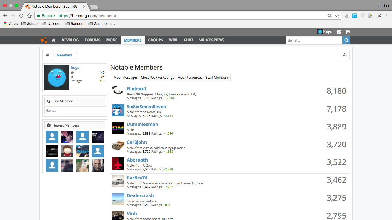This screenshot has width=392, height=220.
Task: Open CarBro74's silver car avatar
Action: point(118,181)
